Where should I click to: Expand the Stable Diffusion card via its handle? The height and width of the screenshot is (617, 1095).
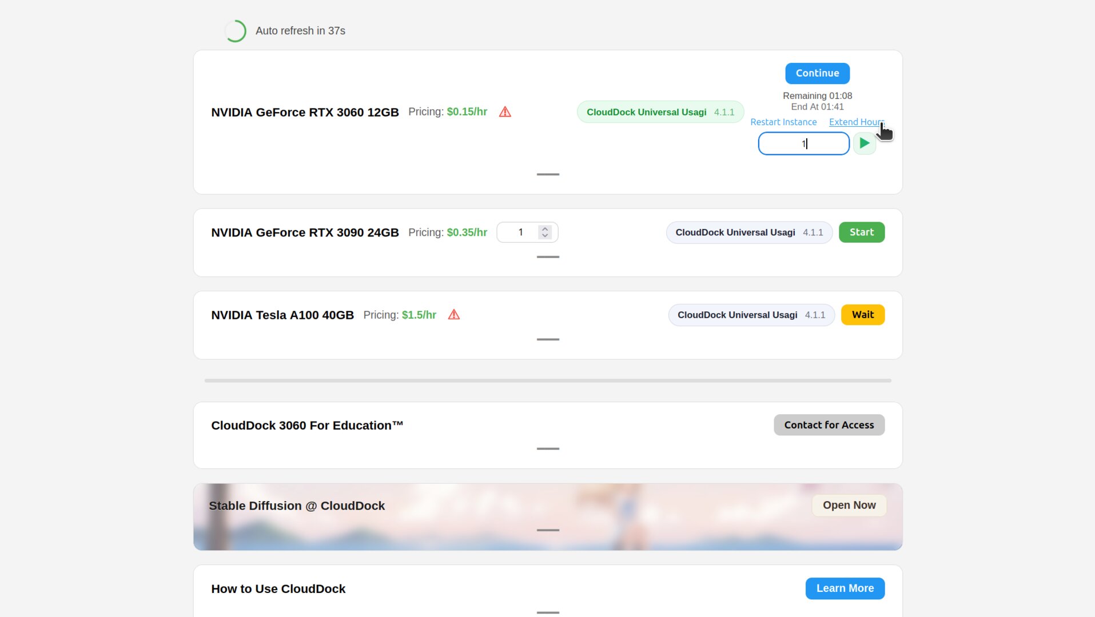(x=547, y=530)
